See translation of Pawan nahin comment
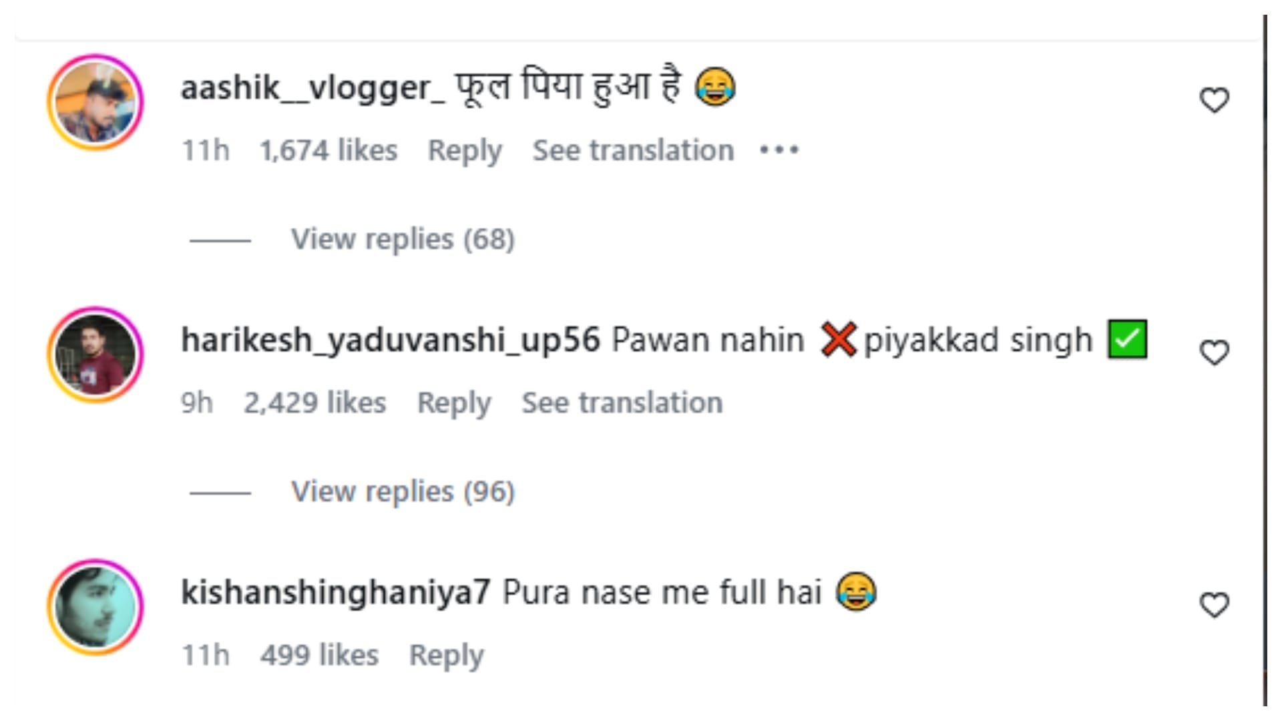Screen dimensions: 1282x721 click(x=622, y=403)
